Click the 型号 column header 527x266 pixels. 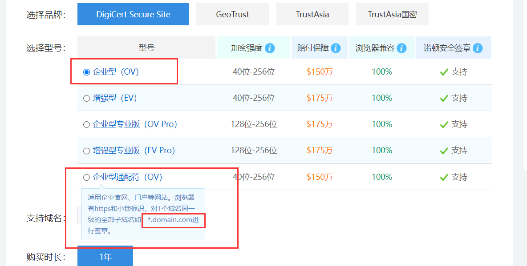coord(146,48)
